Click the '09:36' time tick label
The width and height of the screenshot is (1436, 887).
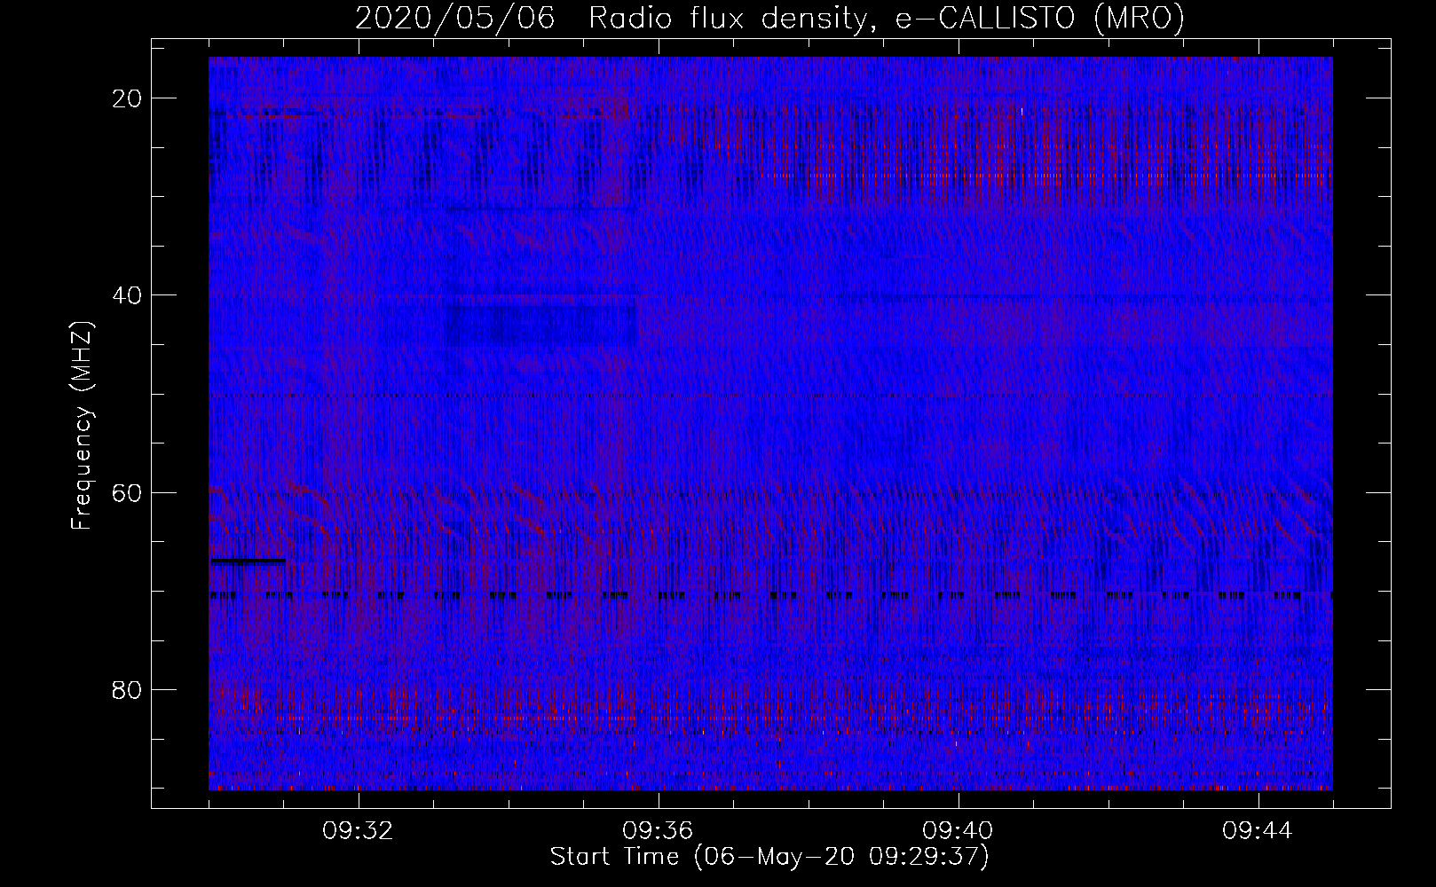[x=658, y=831]
